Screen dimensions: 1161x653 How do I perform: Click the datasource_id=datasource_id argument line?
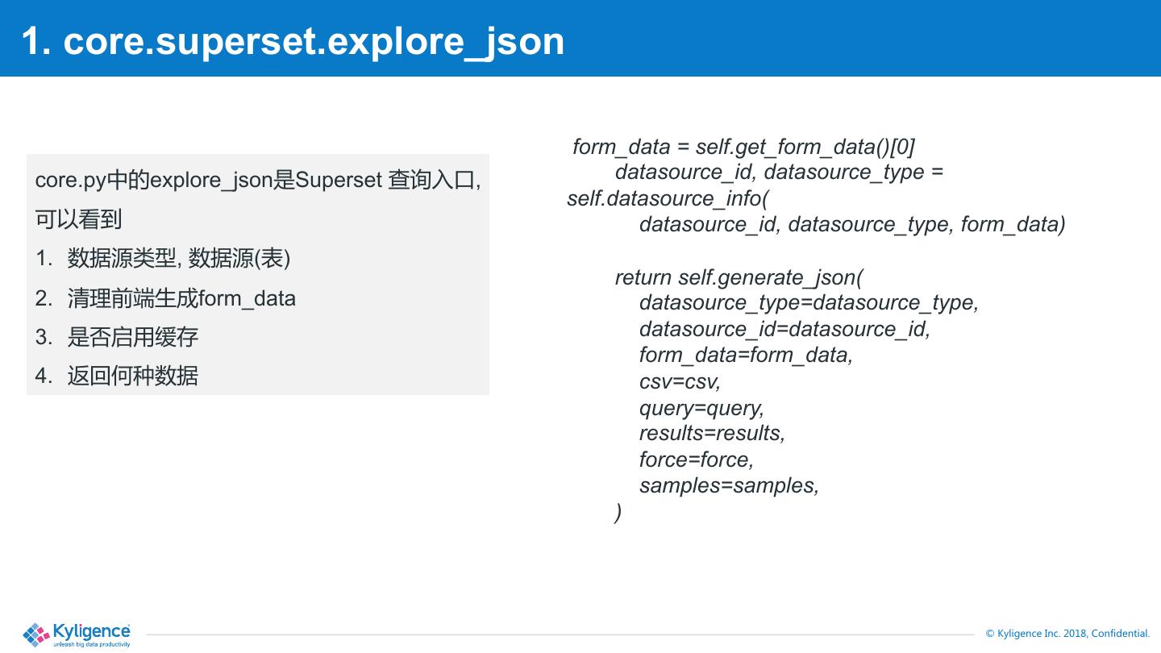[x=784, y=329]
